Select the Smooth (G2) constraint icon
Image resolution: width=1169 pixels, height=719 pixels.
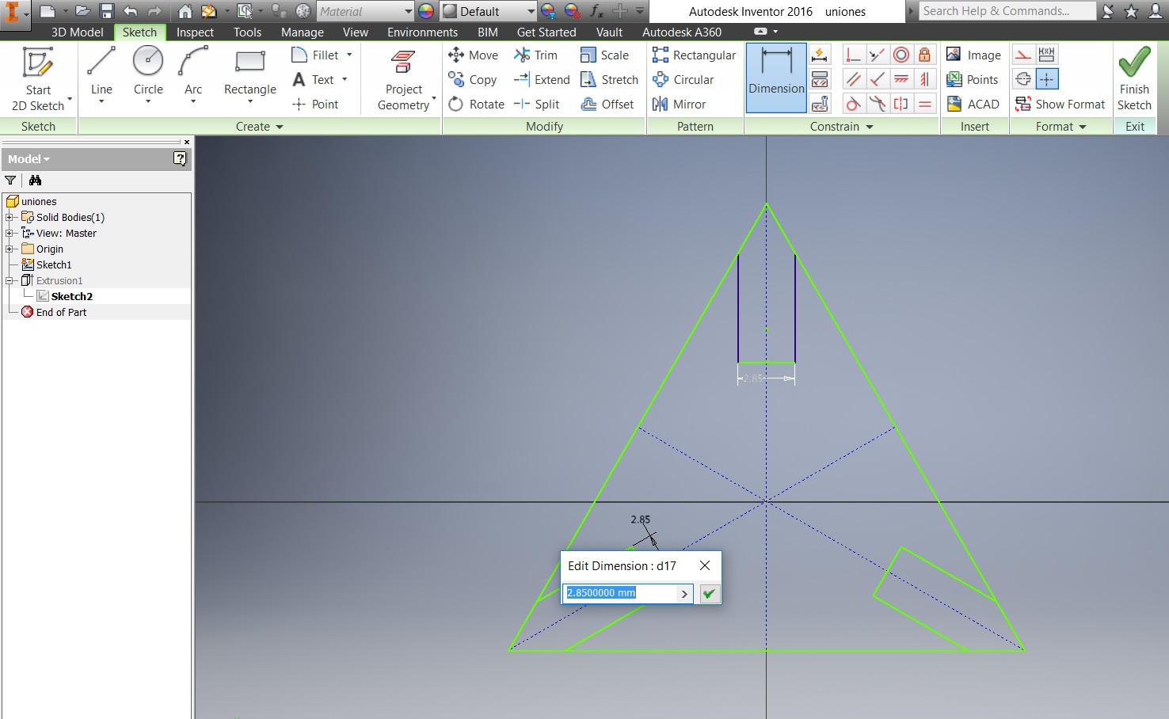click(877, 104)
